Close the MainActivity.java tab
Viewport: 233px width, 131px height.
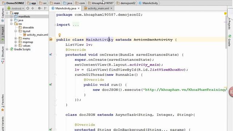[79, 8]
